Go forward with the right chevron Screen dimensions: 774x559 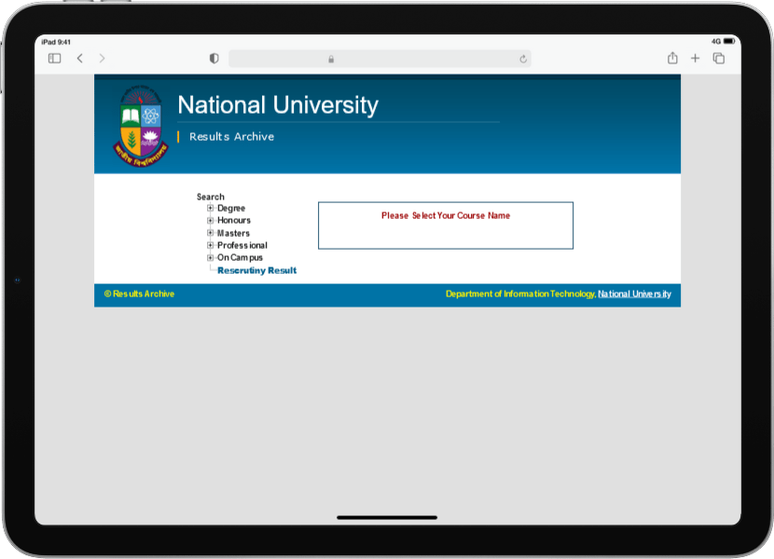[x=103, y=58]
